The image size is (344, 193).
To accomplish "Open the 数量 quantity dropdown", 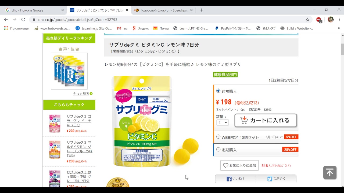I will click(223, 123).
